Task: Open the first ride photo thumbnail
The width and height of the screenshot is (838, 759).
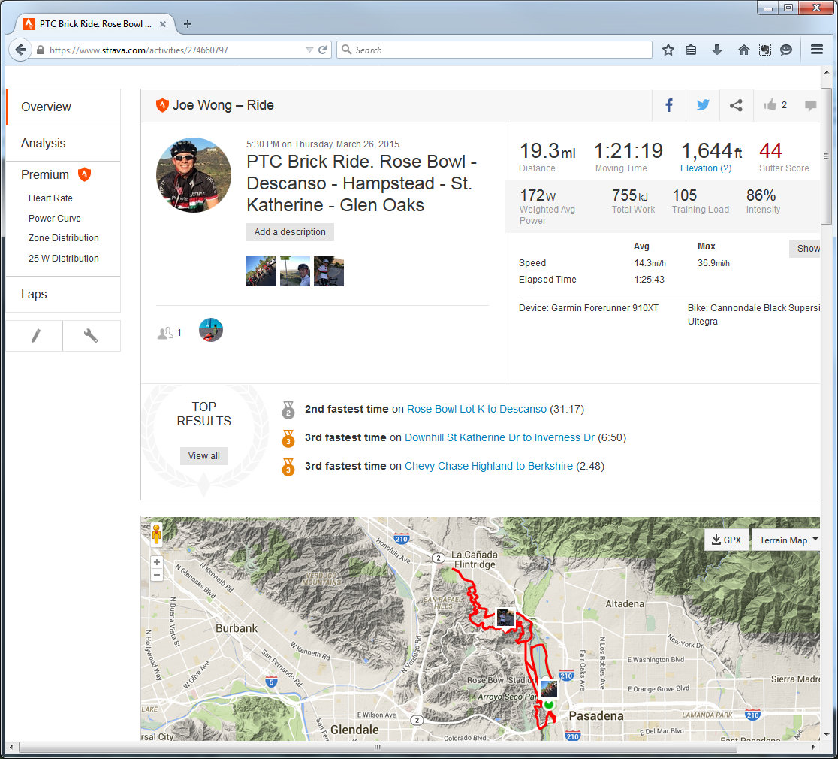Action: [261, 271]
